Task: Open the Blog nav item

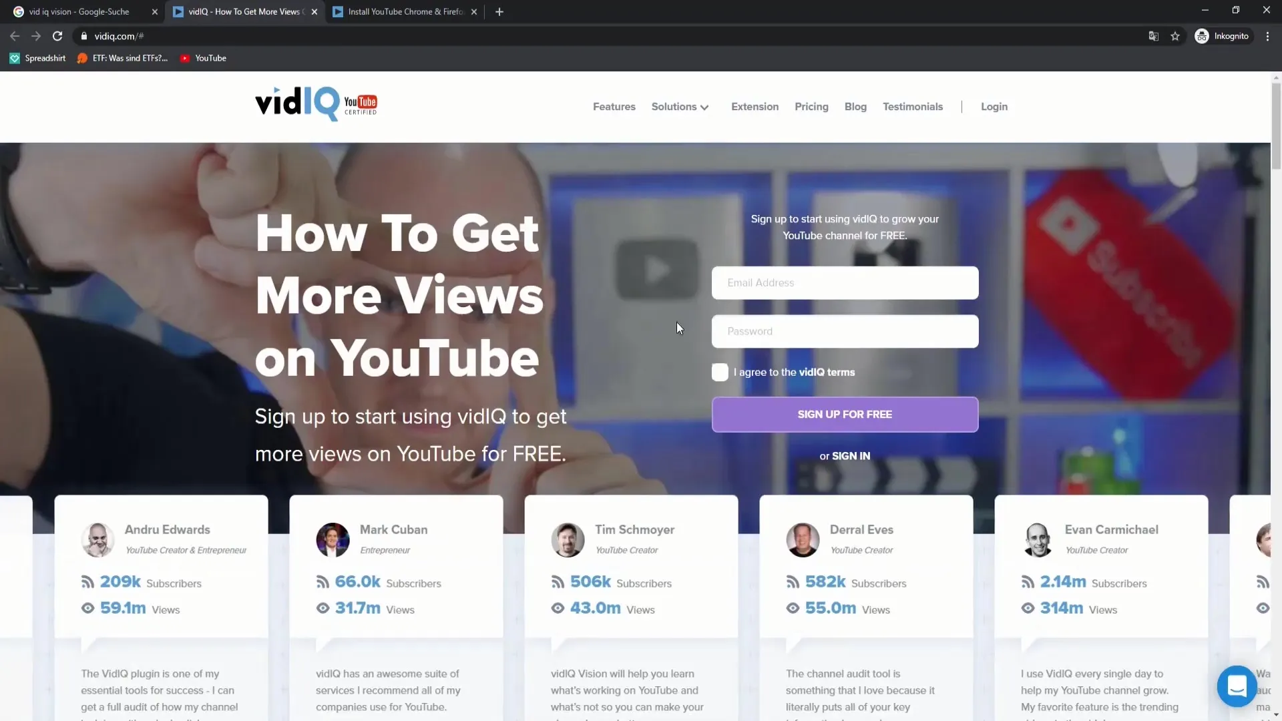Action: (x=855, y=107)
